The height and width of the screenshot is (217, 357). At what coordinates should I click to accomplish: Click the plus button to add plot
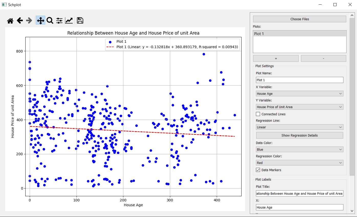276,58
